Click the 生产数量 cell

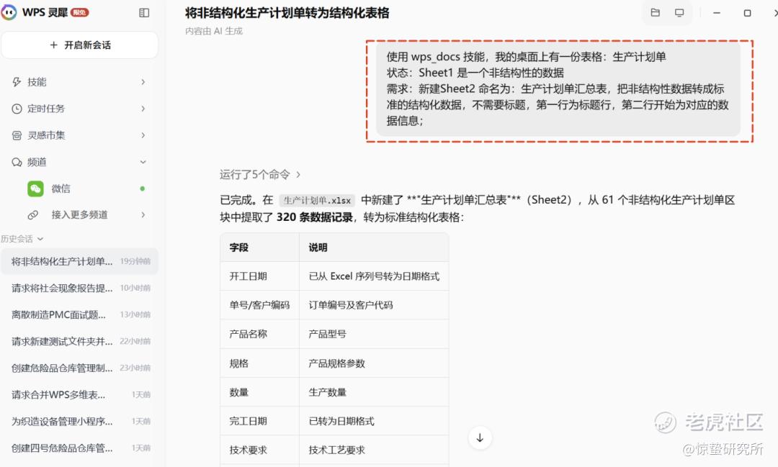point(374,392)
